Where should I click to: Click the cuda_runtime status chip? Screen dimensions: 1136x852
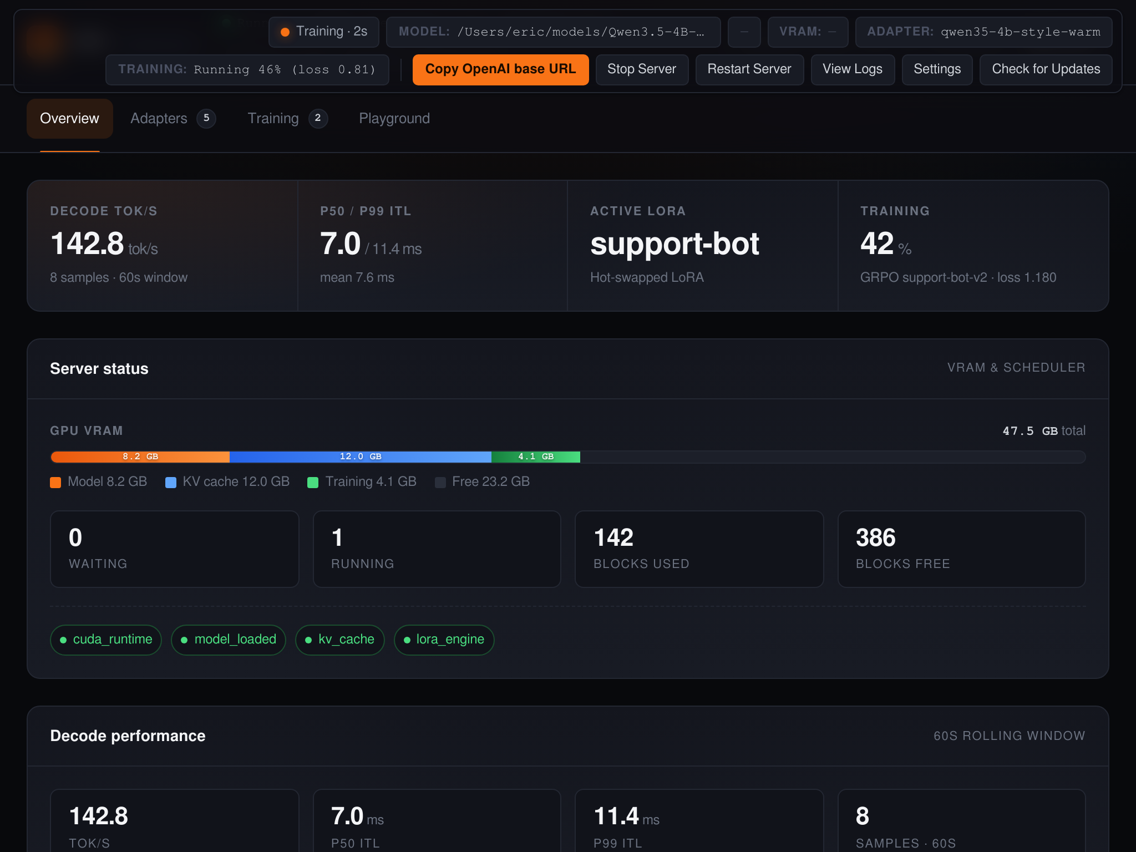pos(106,640)
